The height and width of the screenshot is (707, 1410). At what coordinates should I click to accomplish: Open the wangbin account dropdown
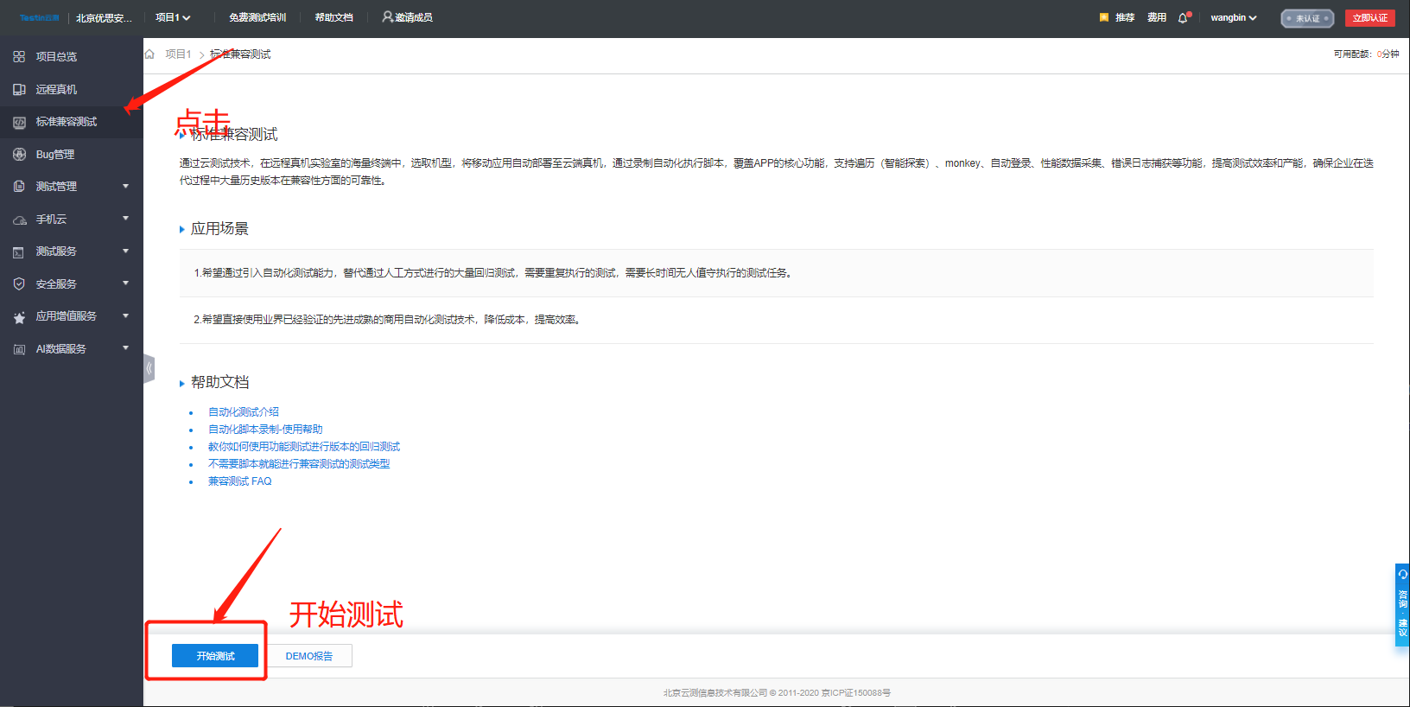pyautogui.click(x=1234, y=17)
